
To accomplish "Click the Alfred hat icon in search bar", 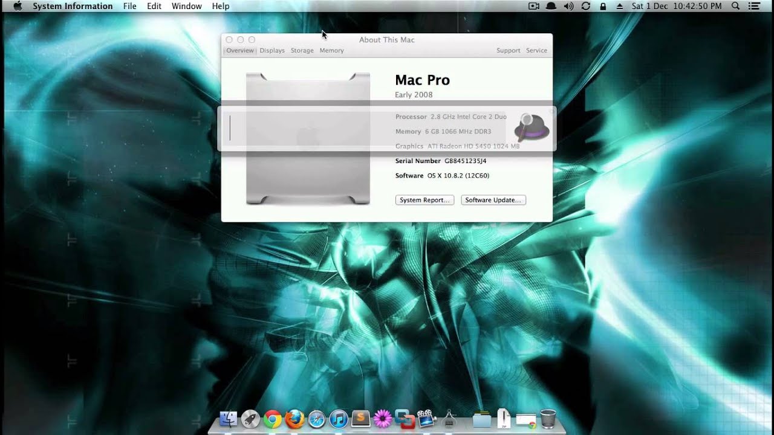I will click(532, 127).
